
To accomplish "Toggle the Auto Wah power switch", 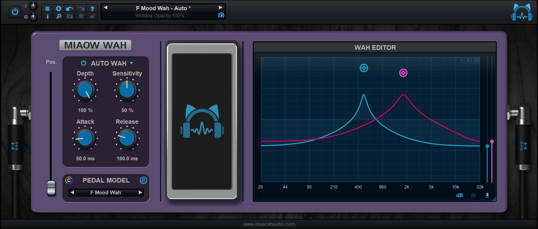I will [x=84, y=63].
